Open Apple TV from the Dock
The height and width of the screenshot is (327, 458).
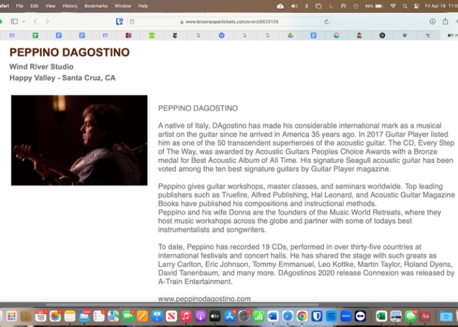tap(215, 316)
